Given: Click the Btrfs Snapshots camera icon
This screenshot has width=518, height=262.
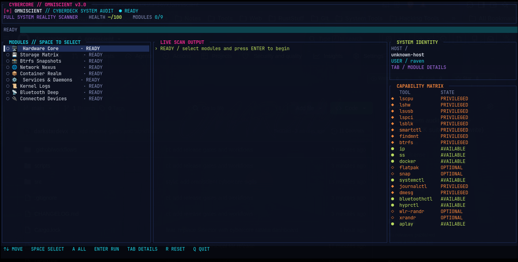Looking at the screenshot, I should coord(14,61).
